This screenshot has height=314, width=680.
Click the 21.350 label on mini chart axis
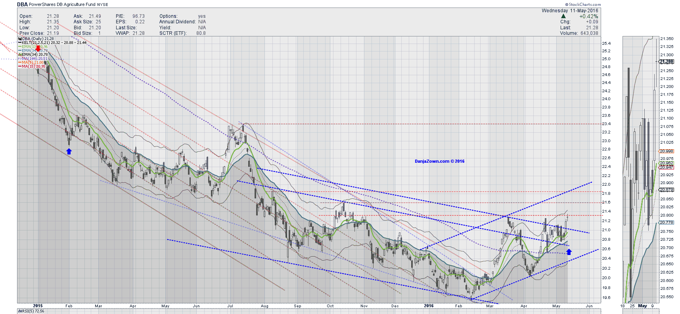tap(667, 39)
